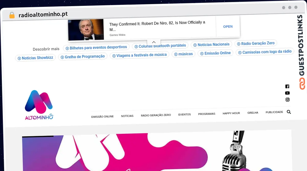Click the ad info icon on banner
The height and width of the screenshot is (171, 307).
[70, 22]
